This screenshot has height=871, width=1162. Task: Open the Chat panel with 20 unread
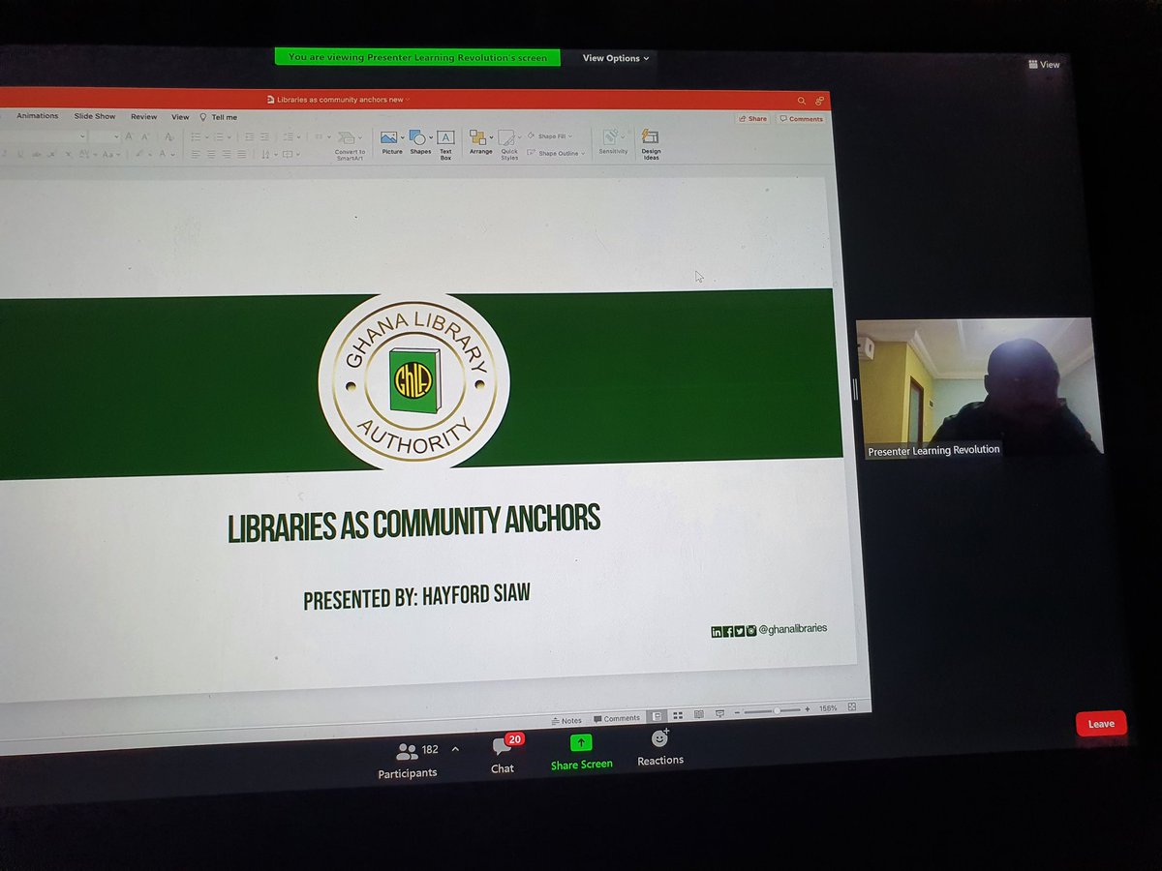(504, 754)
